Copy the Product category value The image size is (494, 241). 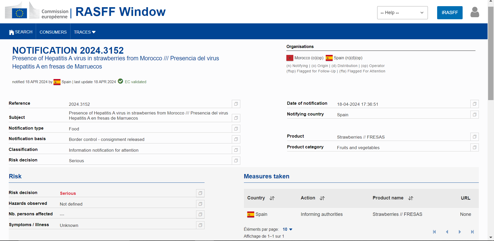[474, 147]
